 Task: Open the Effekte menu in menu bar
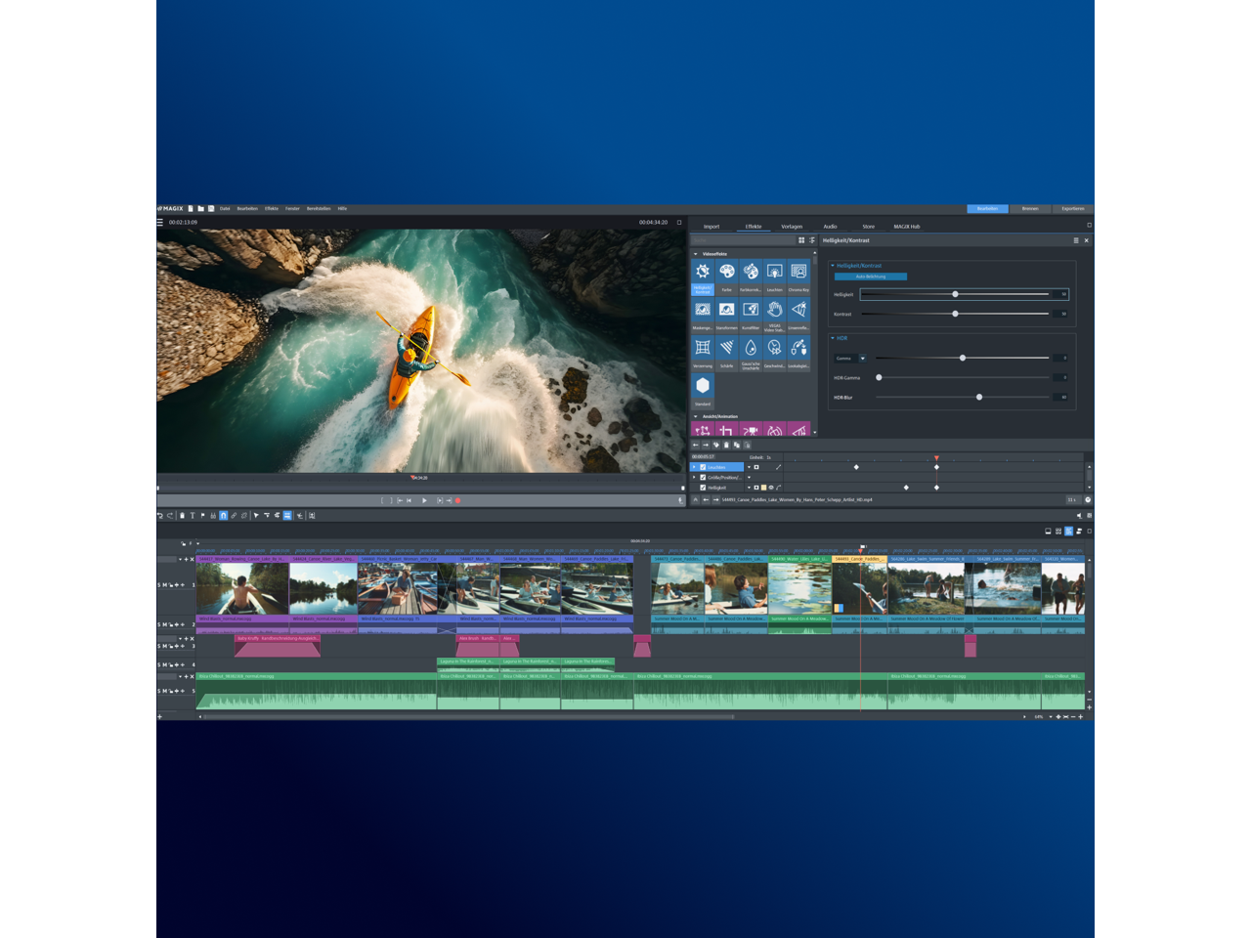[x=272, y=209]
